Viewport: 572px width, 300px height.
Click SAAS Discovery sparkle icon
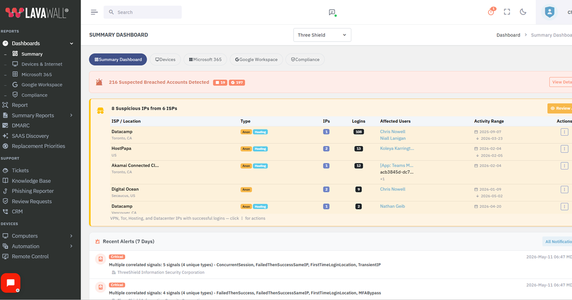(5, 136)
